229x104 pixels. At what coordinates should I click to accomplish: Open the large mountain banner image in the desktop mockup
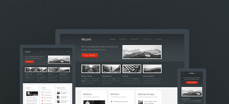pyautogui.click(x=142, y=52)
